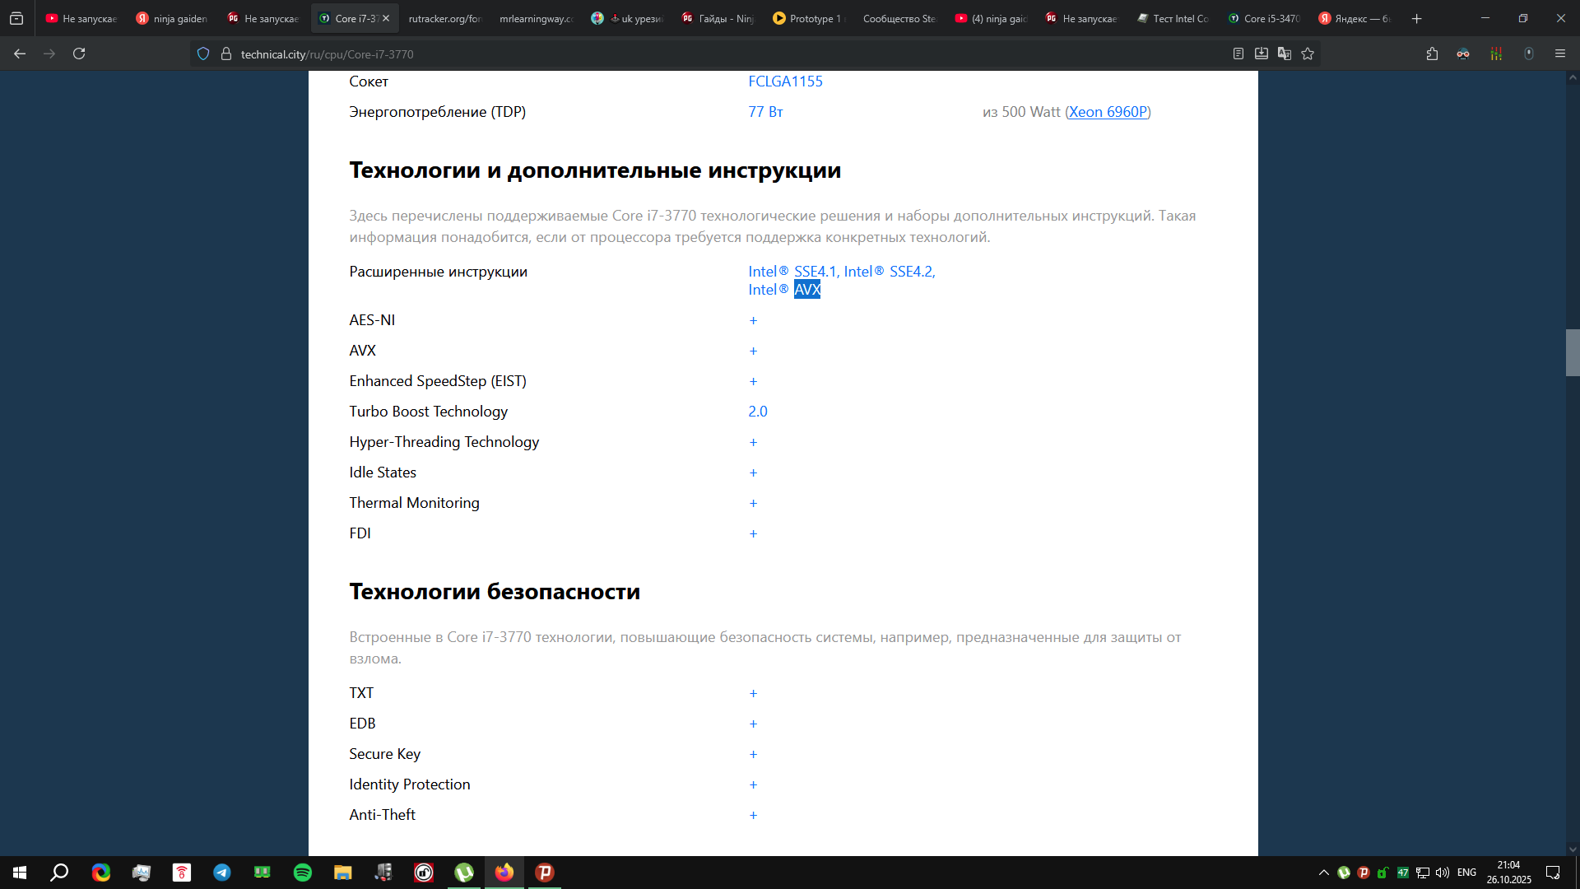Click the tracking protection shield icon
The height and width of the screenshot is (889, 1580).
(x=203, y=54)
